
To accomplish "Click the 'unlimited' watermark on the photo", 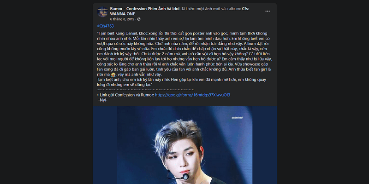I will point(237,118).
